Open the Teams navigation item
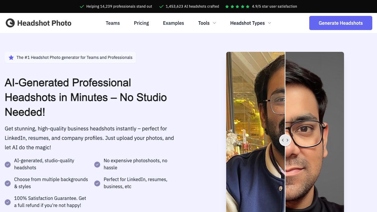 pos(113,23)
